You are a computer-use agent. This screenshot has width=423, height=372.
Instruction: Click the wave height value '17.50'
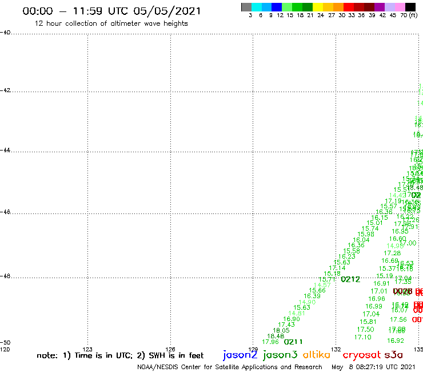(x=365, y=330)
